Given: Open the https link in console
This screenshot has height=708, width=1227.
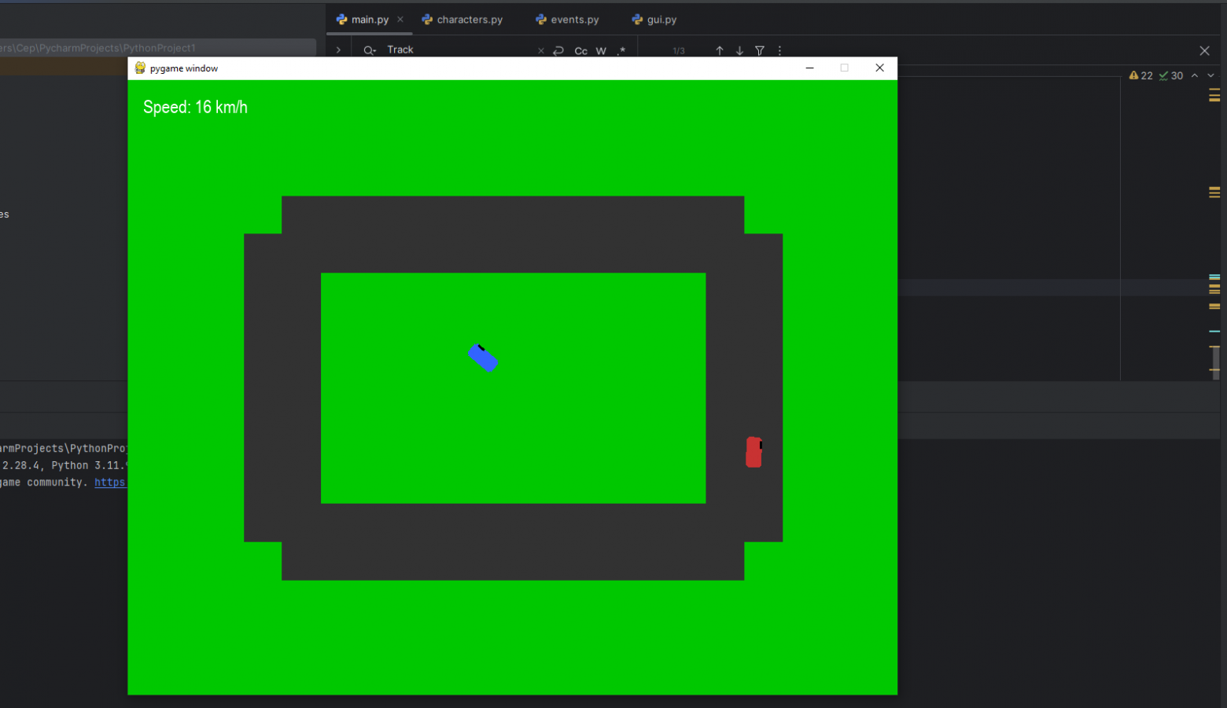Looking at the screenshot, I should tap(110, 482).
